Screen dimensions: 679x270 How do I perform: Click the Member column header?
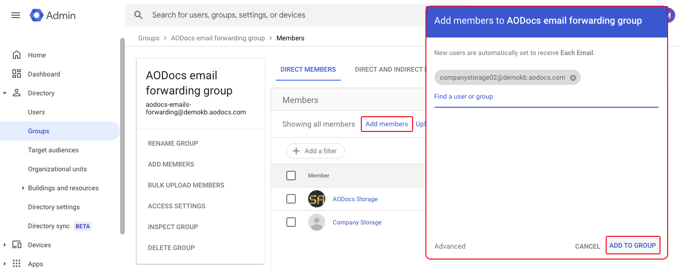319,176
